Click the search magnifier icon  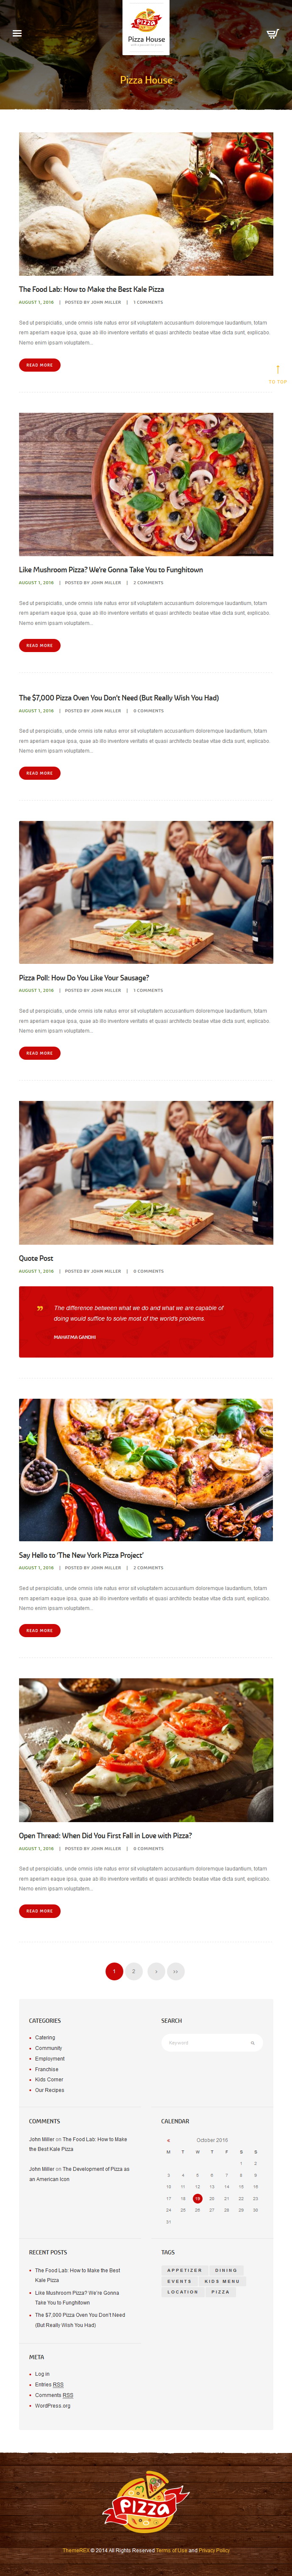(252, 2042)
